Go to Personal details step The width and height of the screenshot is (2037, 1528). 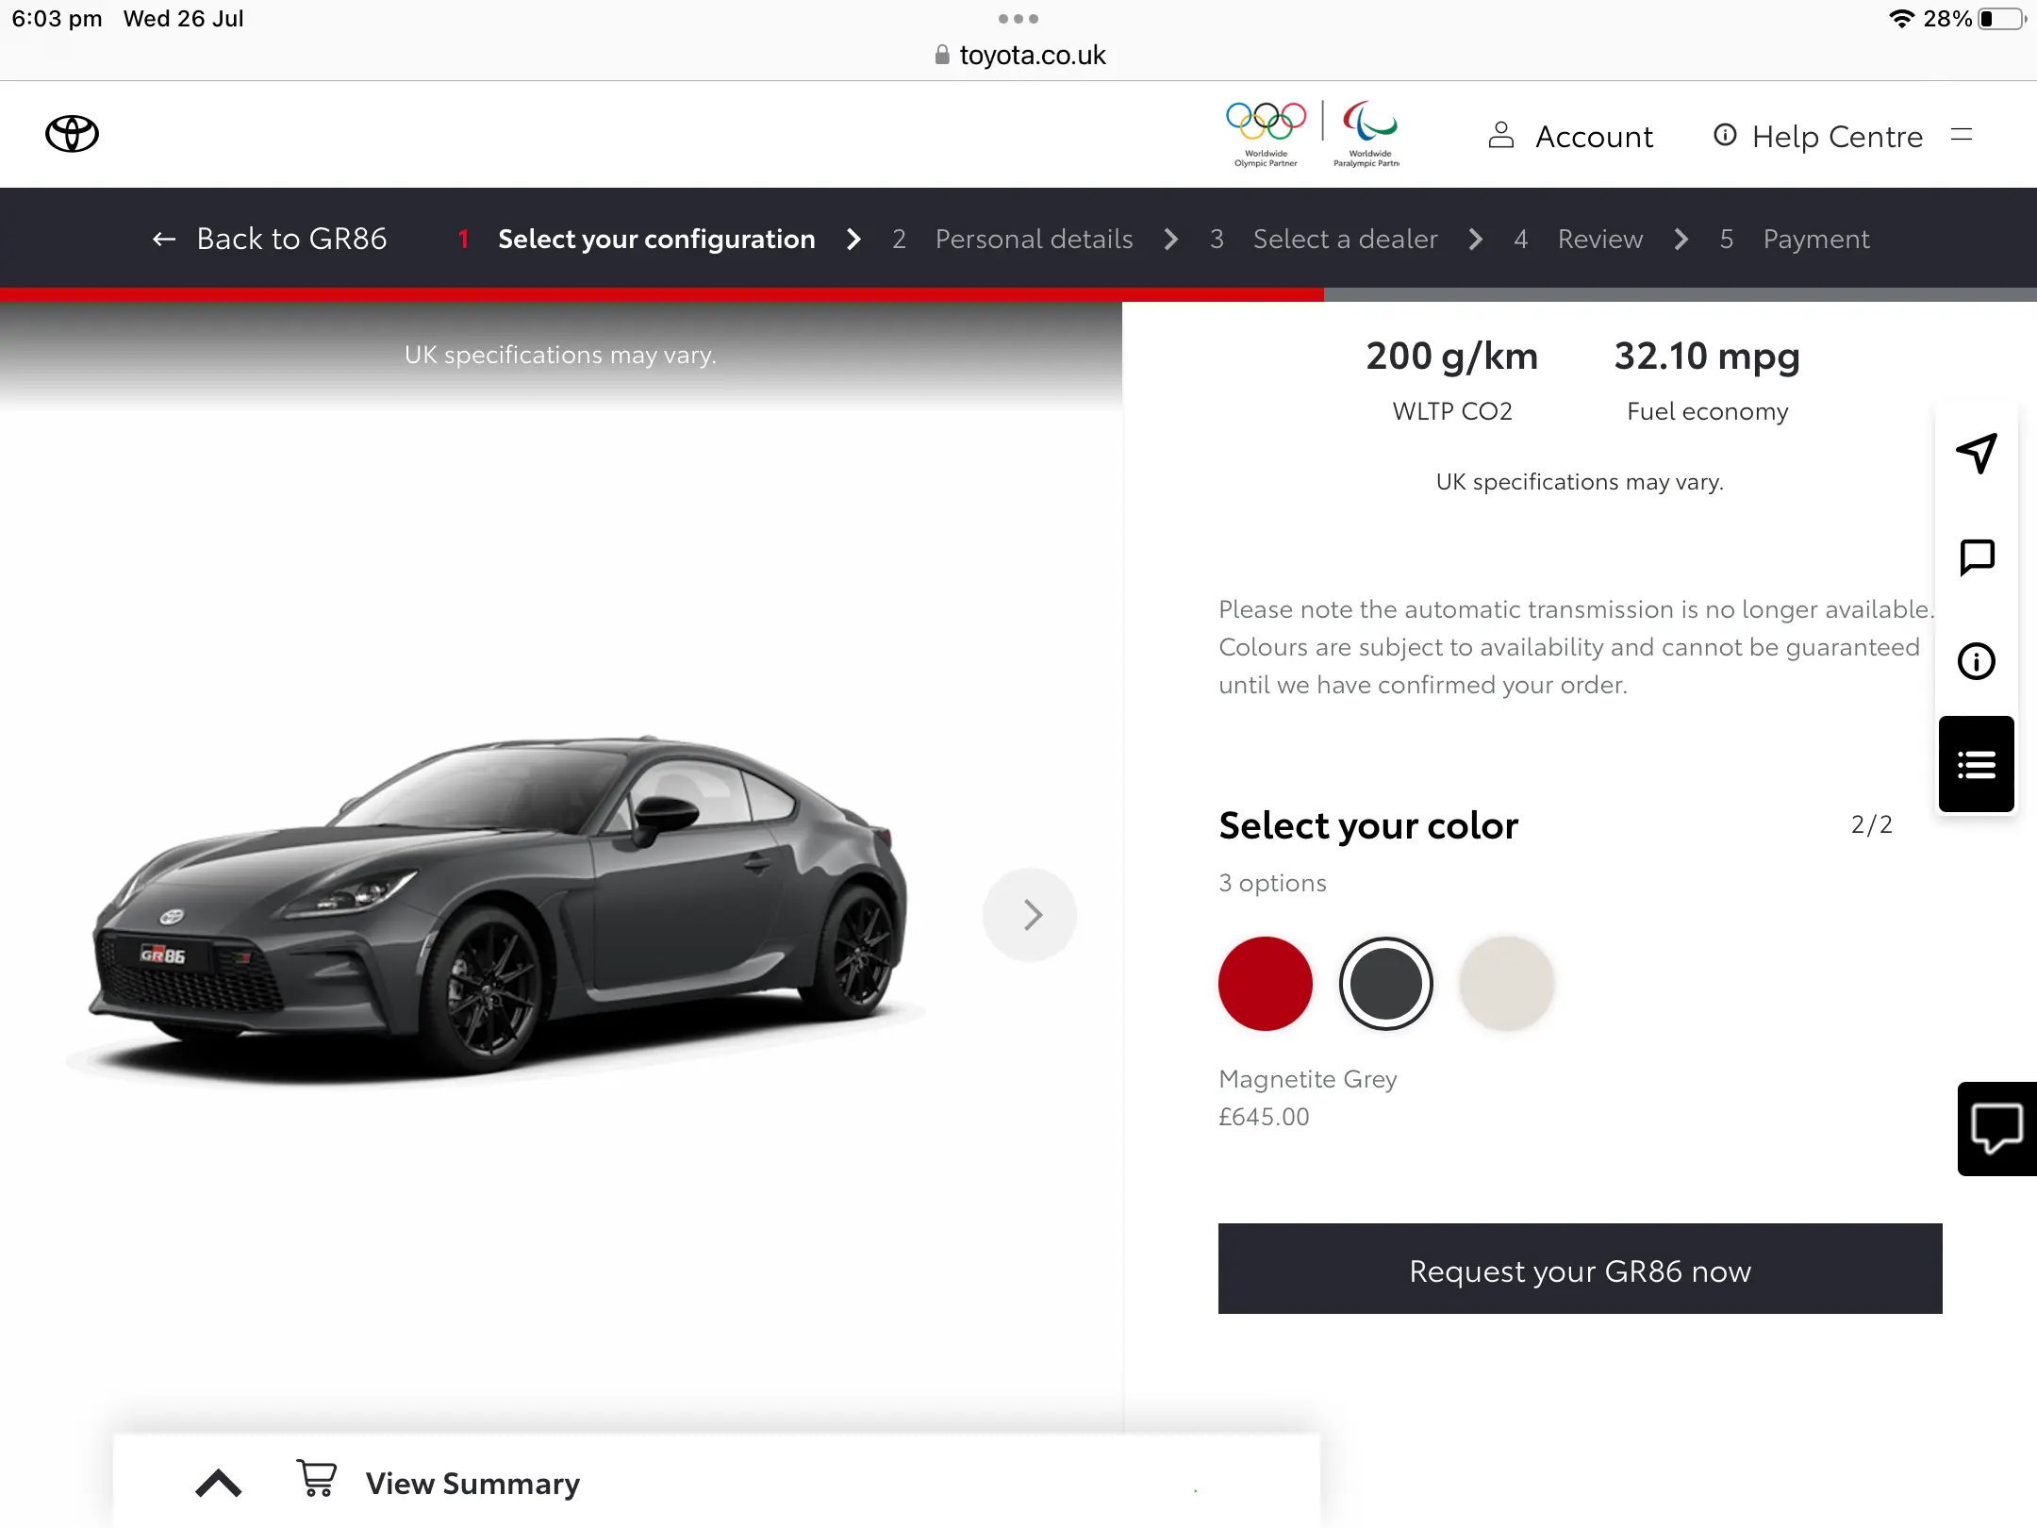(x=1034, y=240)
